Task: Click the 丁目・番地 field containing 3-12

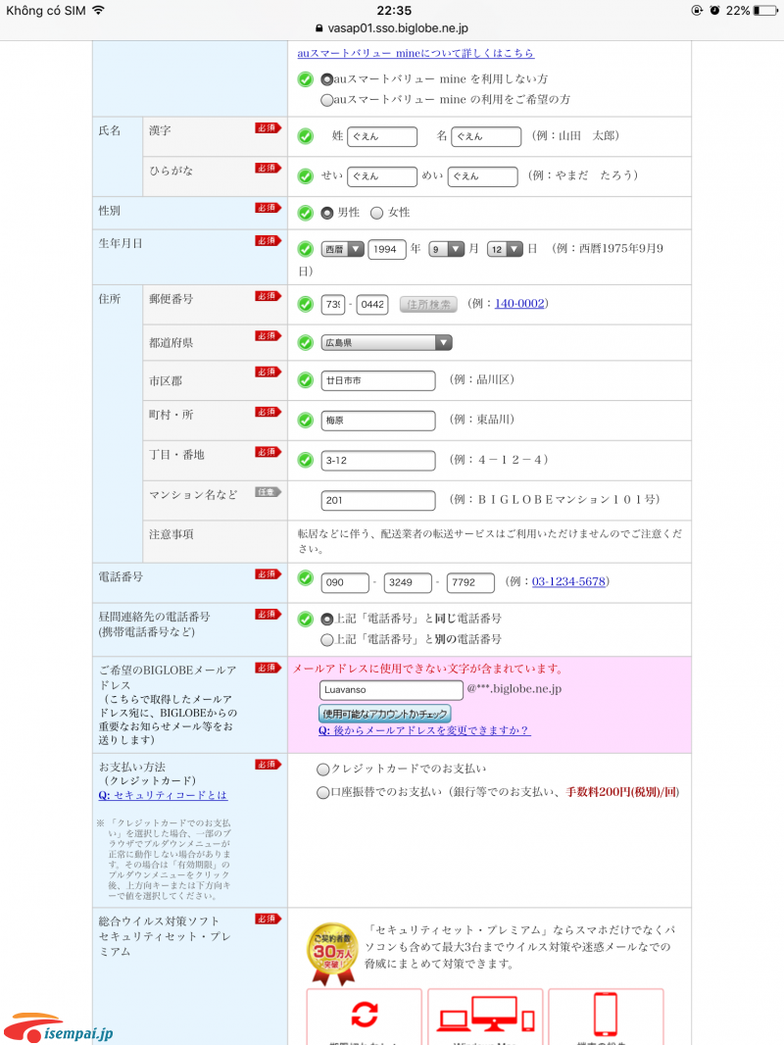Action: [378, 461]
